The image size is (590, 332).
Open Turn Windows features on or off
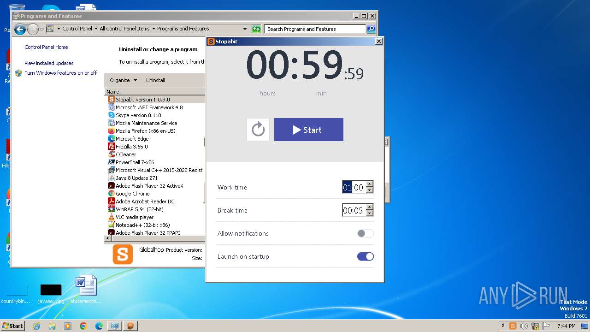pos(61,73)
